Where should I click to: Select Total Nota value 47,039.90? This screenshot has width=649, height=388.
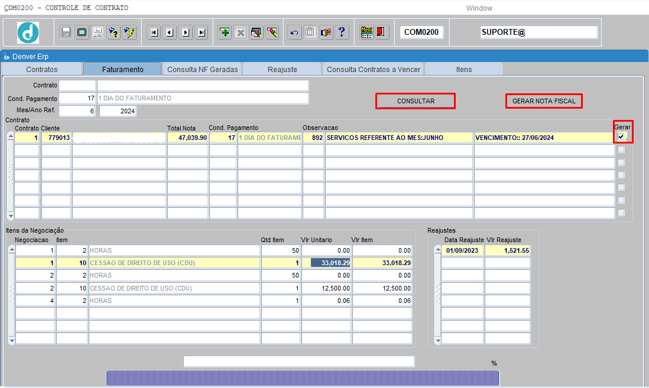187,138
